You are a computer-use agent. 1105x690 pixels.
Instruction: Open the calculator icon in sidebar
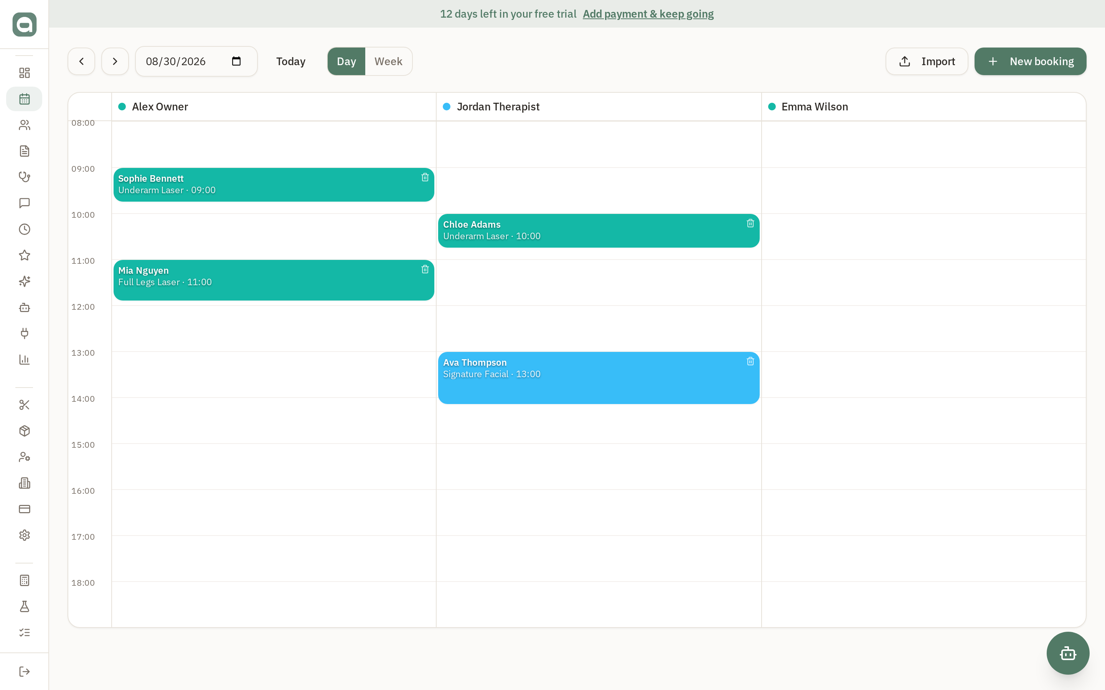pyautogui.click(x=24, y=580)
